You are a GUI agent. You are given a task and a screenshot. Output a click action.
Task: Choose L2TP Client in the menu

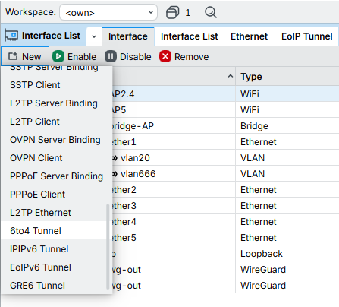[x=54, y=122]
